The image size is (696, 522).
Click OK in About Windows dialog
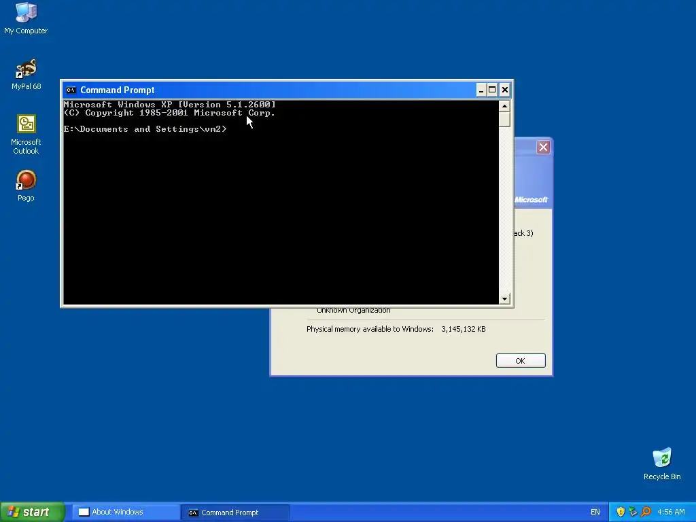521,361
